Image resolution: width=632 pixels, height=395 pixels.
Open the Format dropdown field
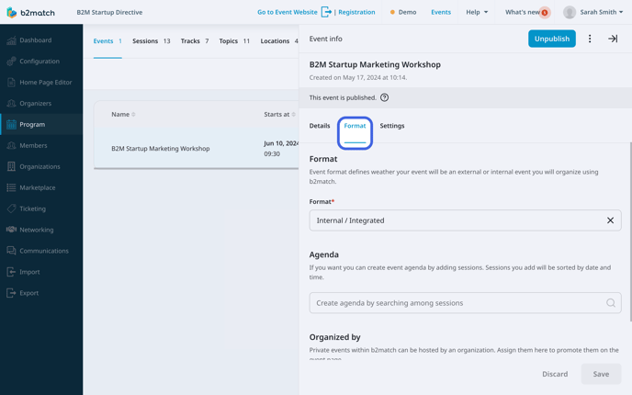click(465, 220)
